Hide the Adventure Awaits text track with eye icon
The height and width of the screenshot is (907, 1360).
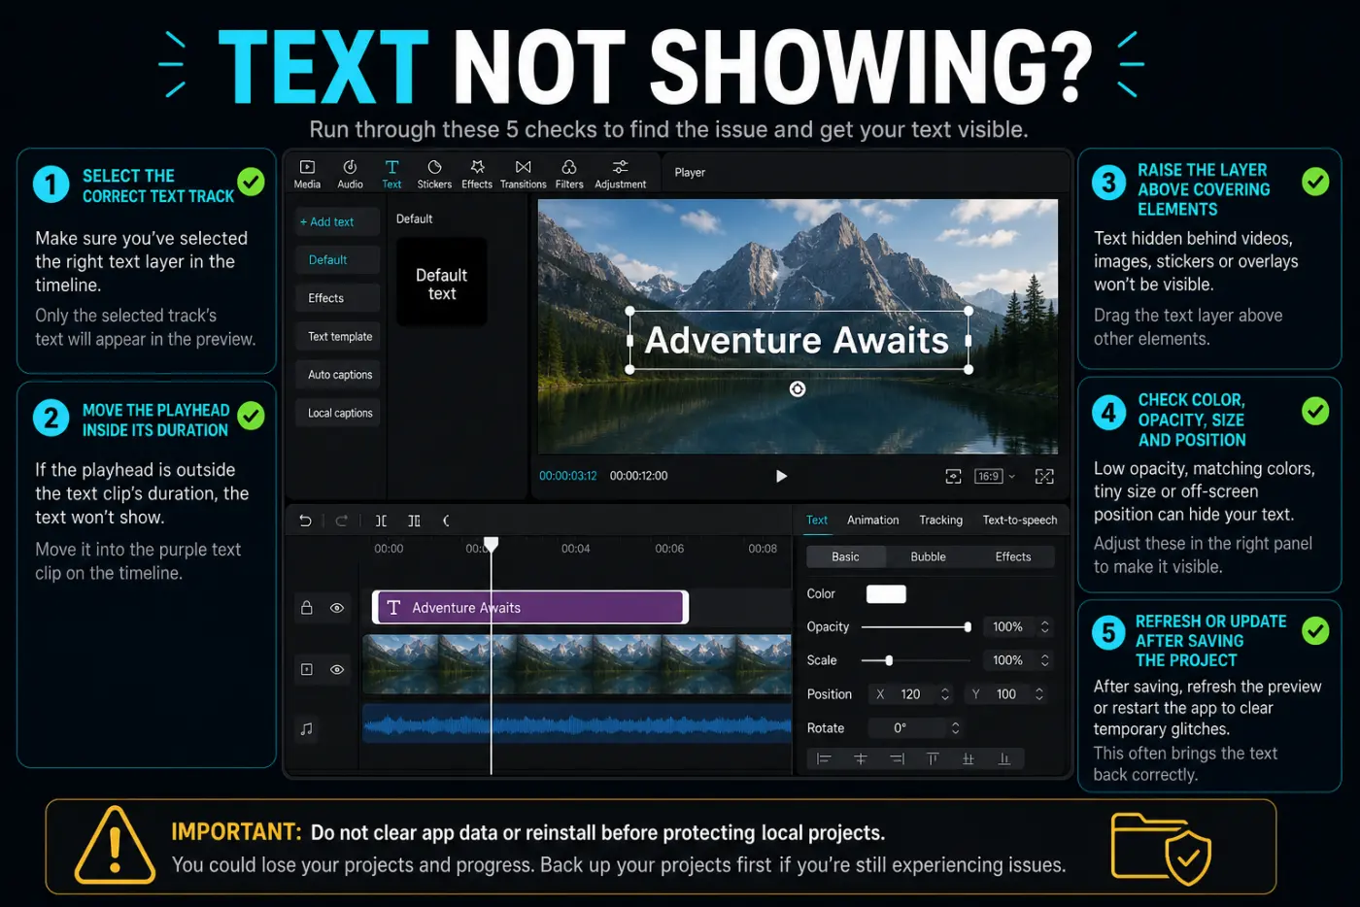coord(337,608)
